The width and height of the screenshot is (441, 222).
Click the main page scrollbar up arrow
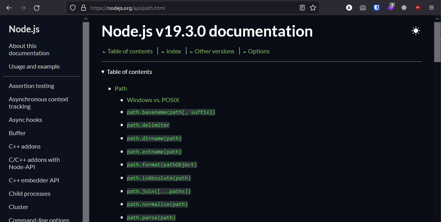[x=437, y=19]
